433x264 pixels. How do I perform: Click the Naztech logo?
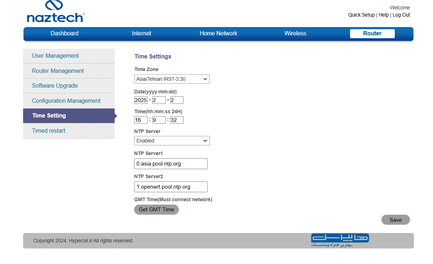tap(56, 12)
